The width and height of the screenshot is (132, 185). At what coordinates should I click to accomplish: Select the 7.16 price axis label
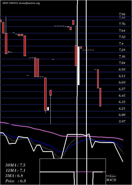(122, 56)
